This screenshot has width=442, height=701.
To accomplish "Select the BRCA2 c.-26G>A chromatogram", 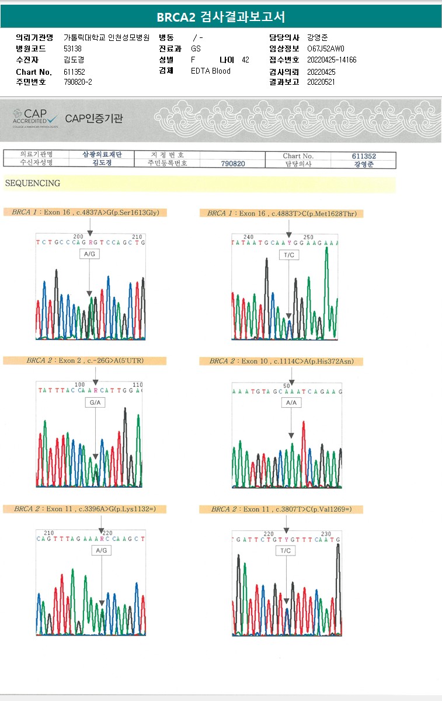I will [89, 435].
